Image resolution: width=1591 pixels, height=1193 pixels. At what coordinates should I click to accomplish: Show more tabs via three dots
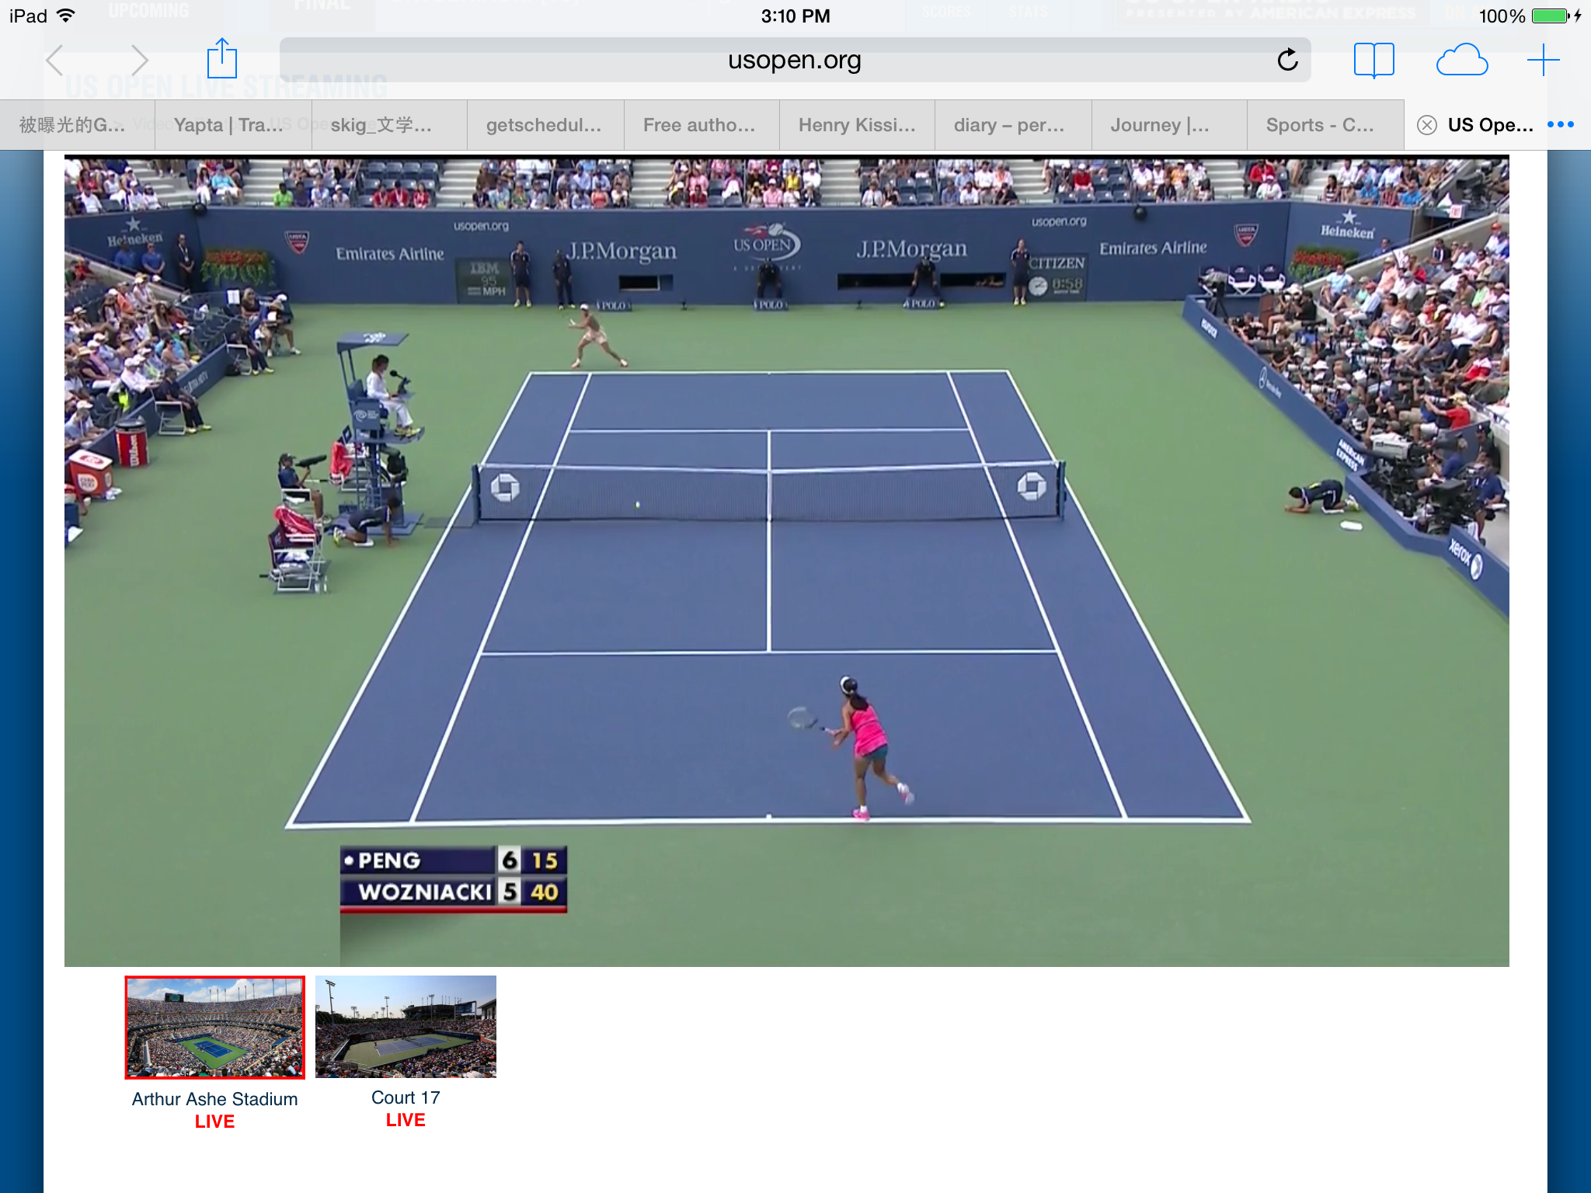click(1560, 124)
